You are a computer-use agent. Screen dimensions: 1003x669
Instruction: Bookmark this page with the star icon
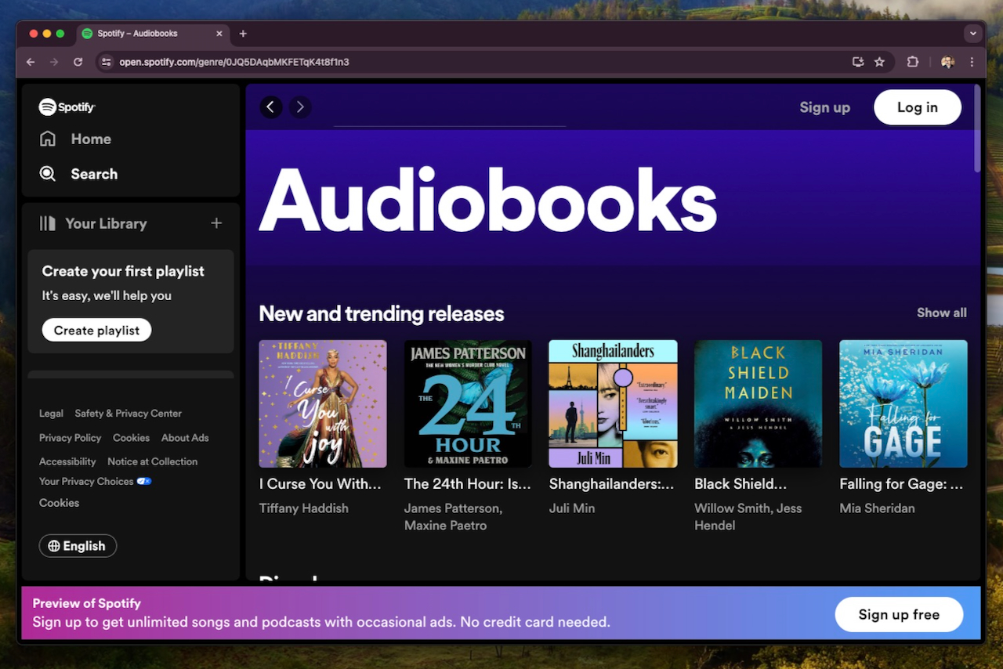pos(879,62)
